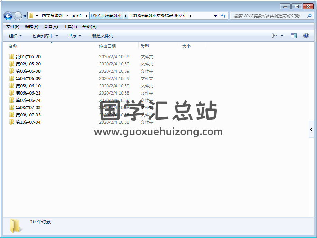The image size is (317, 238).
Task: Open the 组织 dropdown
Action: point(15,36)
